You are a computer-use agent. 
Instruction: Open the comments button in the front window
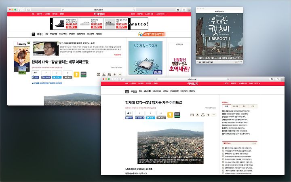[x=161, y=118]
